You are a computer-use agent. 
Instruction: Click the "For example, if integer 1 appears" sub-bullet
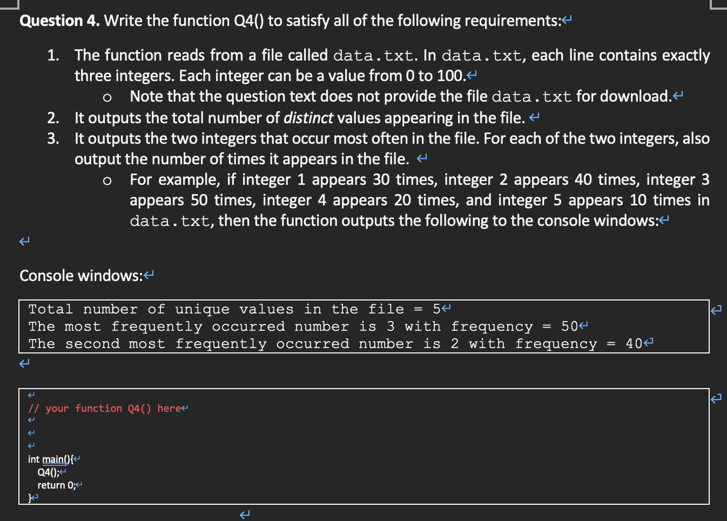click(420, 200)
